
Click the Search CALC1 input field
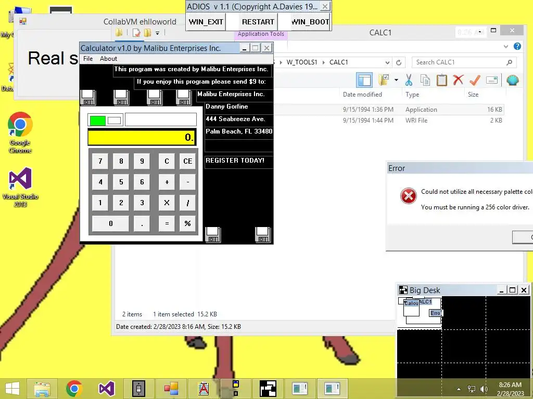[464, 62]
